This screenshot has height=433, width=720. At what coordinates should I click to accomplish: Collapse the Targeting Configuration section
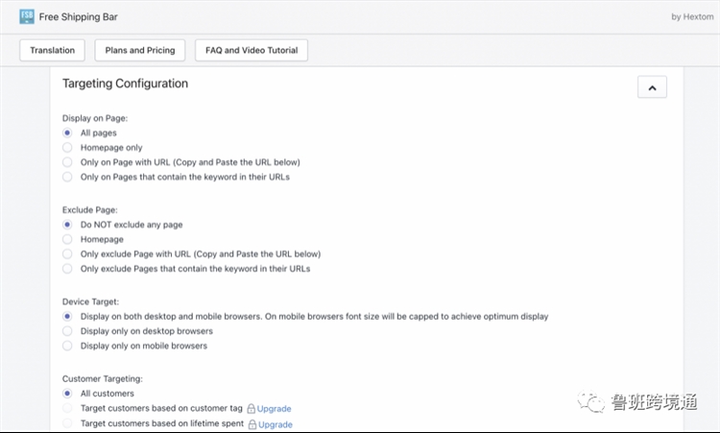coord(652,87)
